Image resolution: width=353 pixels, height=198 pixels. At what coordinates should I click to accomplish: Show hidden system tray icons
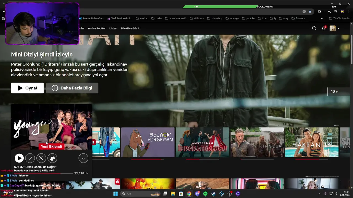click(319, 194)
